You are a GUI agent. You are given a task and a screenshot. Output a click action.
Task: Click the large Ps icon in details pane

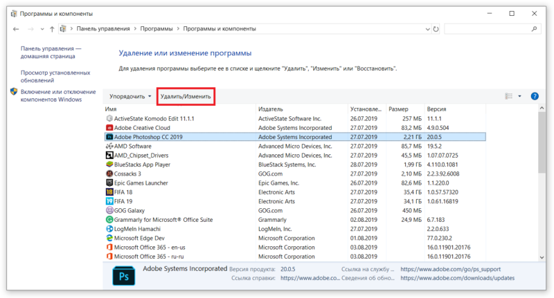click(x=124, y=276)
